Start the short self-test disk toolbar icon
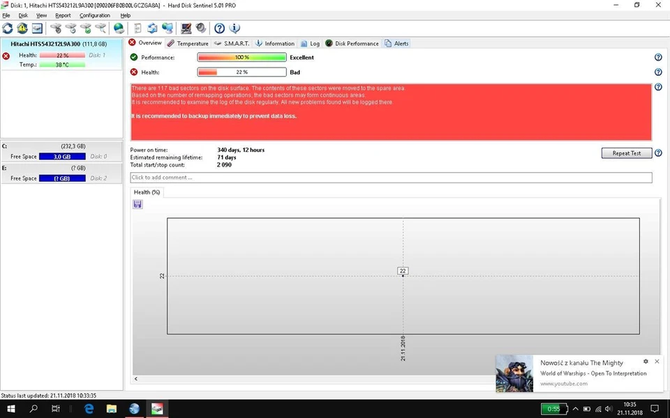Image resolution: width=670 pixels, height=418 pixels. pyautogui.click(x=56, y=29)
